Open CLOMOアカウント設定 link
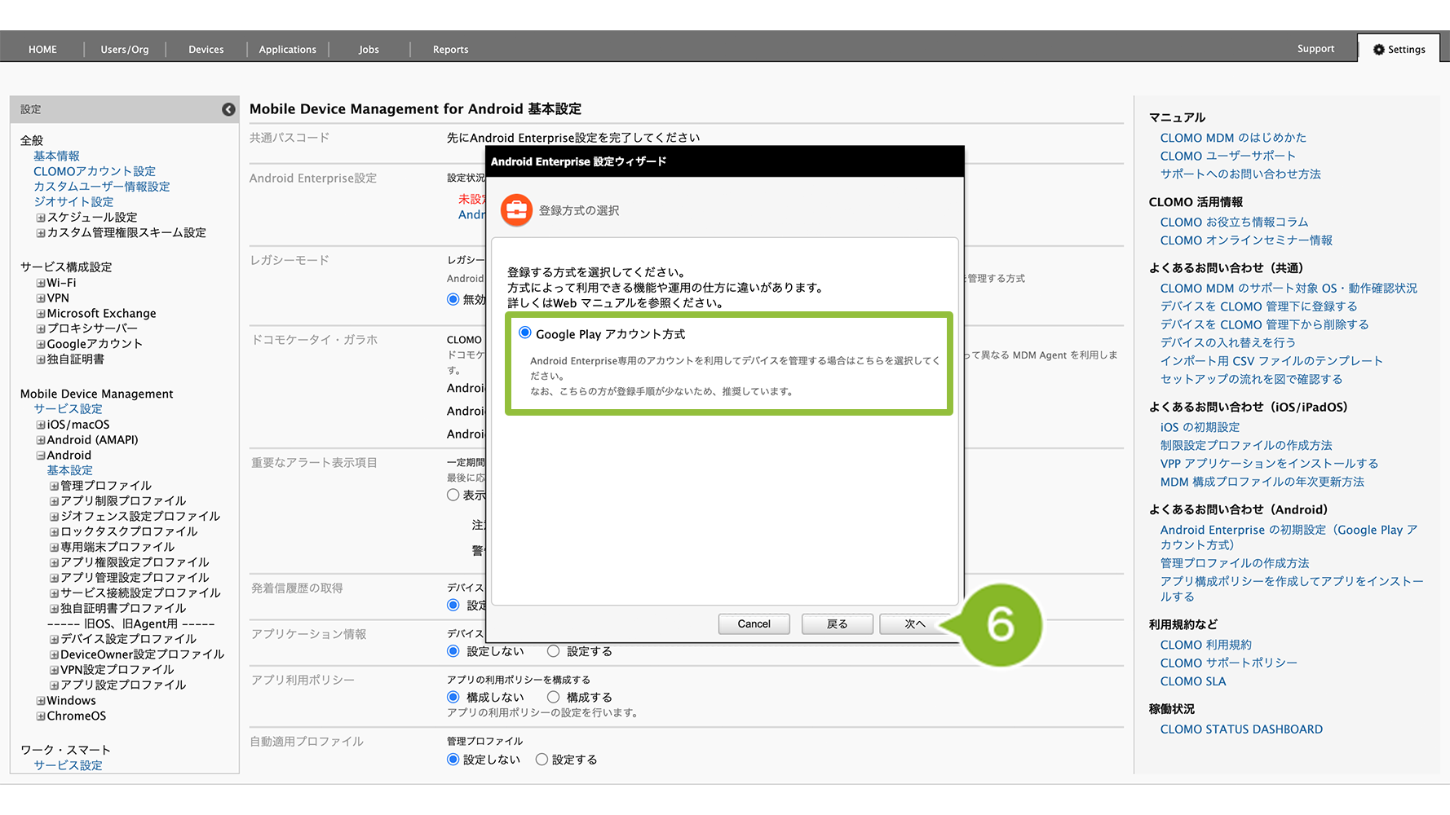Screen dimensions: 1450x815 tap(95, 171)
